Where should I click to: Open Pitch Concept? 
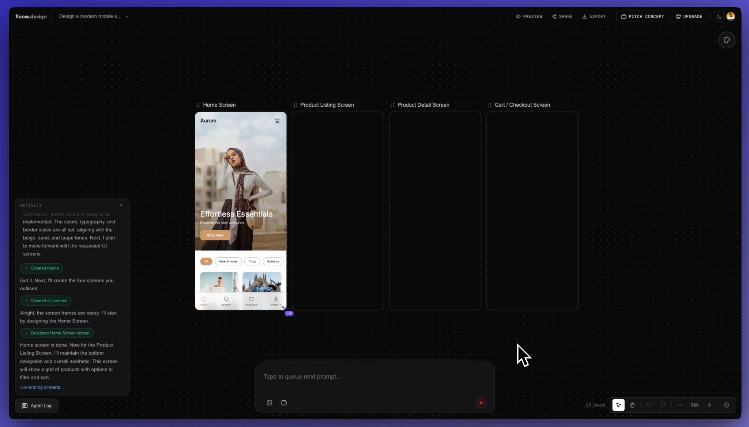pyautogui.click(x=643, y=16)
